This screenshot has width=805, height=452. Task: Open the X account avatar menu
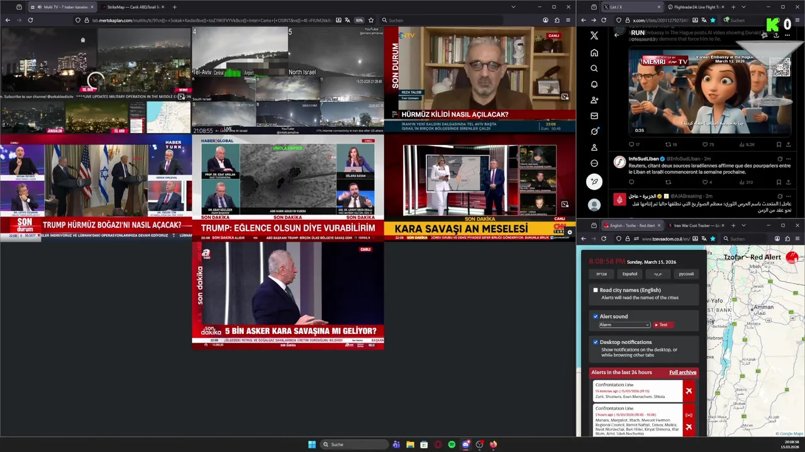(x=594, y=205)
